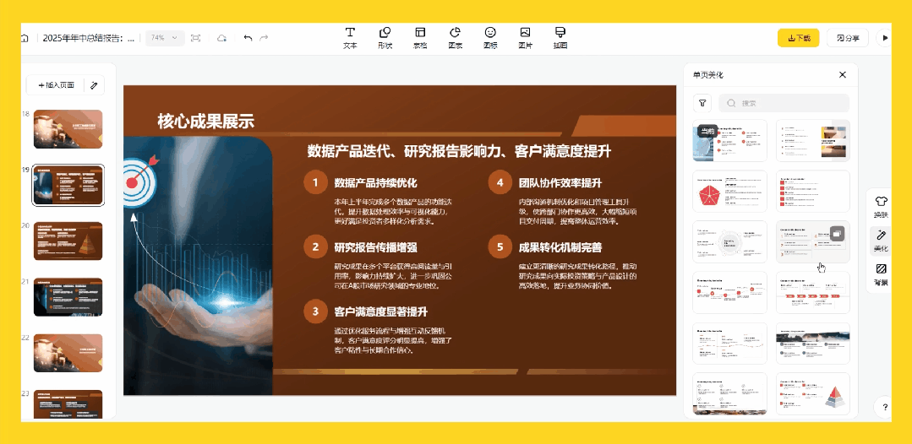Viewport: 912px width, 444px height.
Task: Select slide 19 thumbnail
Action: [68, 185]
